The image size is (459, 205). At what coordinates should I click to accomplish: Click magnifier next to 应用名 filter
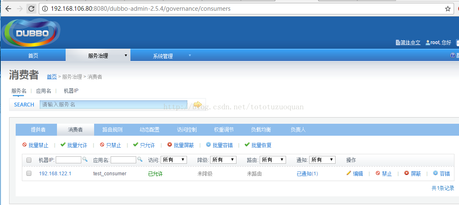[x=140, y=159]
